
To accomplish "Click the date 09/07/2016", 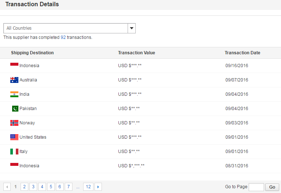I will [237, 80].
